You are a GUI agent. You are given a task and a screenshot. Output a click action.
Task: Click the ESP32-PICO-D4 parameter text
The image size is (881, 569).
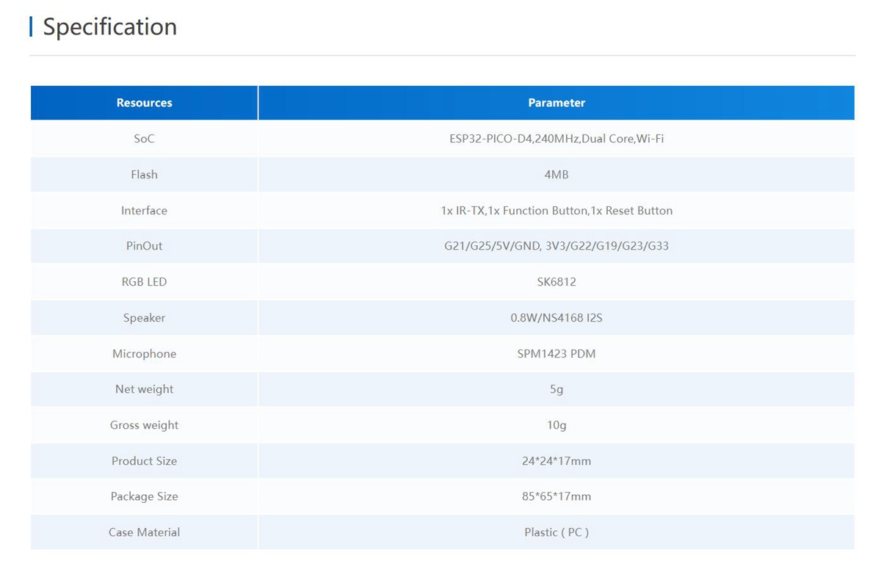click(x=556, y=139)
